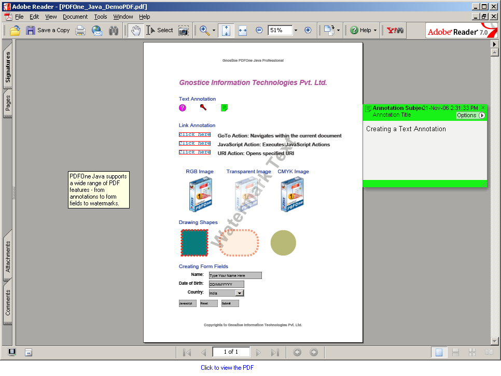The width and height of the screenshot is (501, 376).
Task: Click the magenta help annotation icon
Action: tap(182, 108)
